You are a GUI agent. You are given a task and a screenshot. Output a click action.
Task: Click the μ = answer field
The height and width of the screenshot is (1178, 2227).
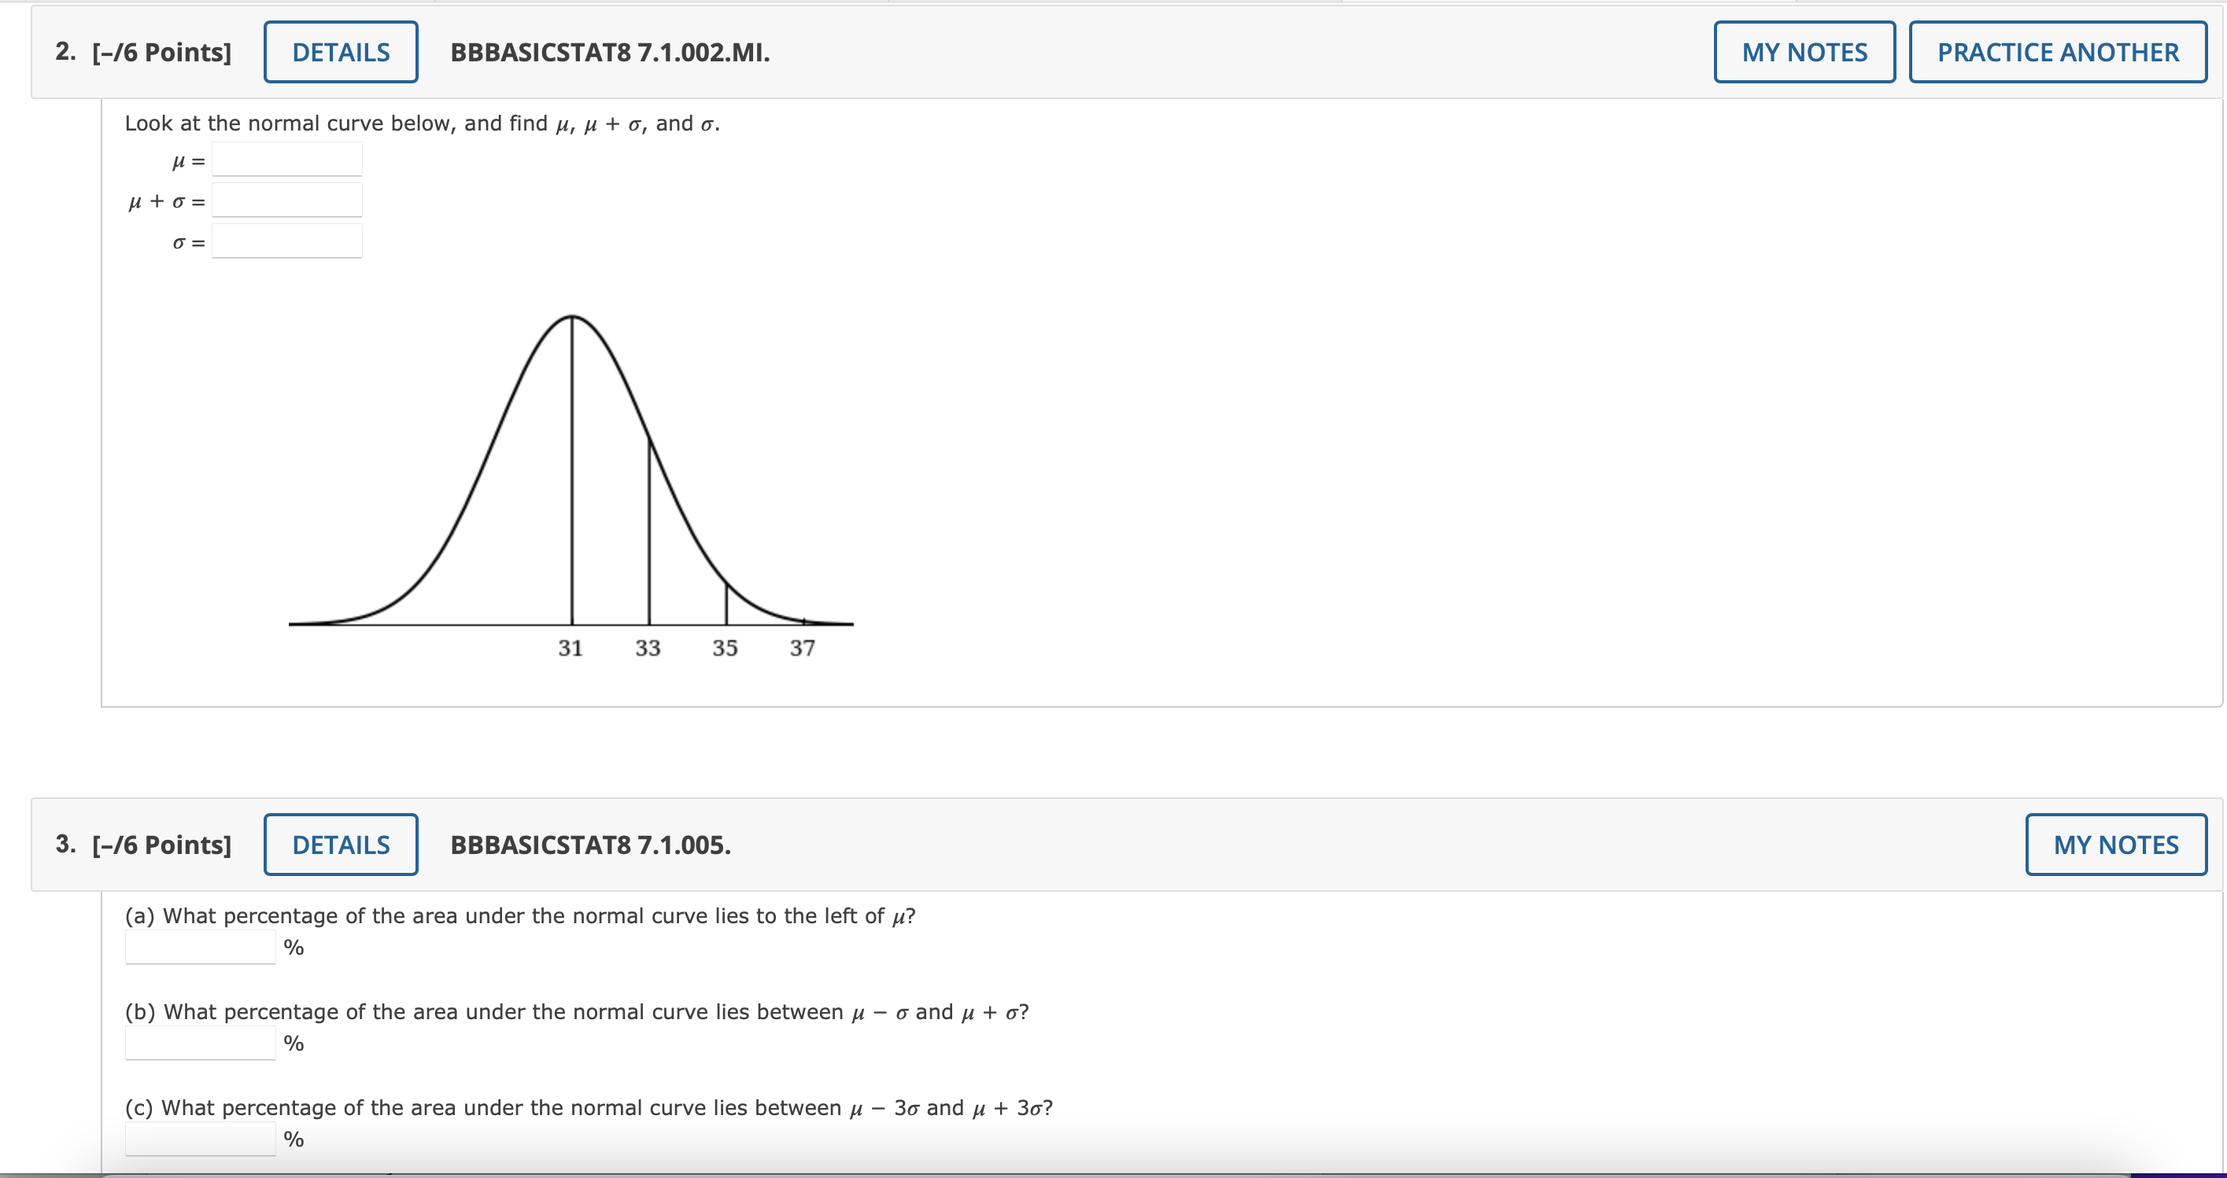(287, 159)
